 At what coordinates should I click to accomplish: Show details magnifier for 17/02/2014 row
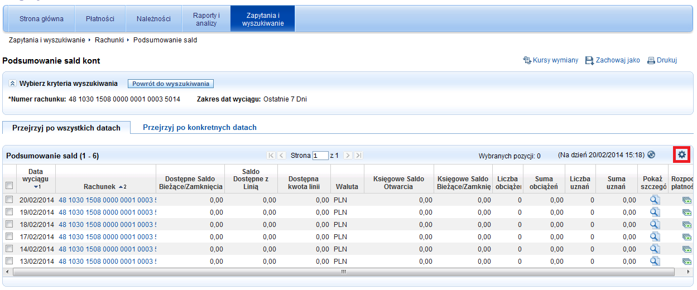[655, 236]
